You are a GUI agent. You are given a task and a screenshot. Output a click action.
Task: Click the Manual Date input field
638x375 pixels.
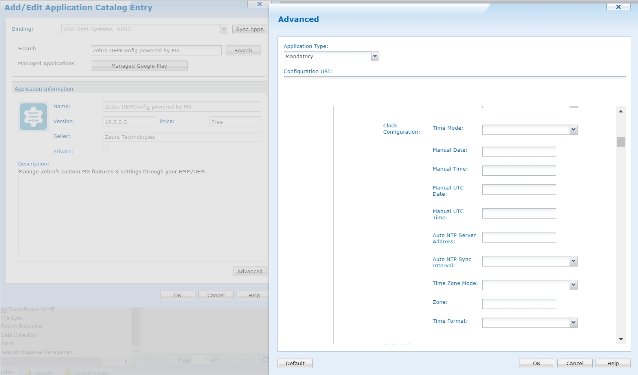point(518,152)
